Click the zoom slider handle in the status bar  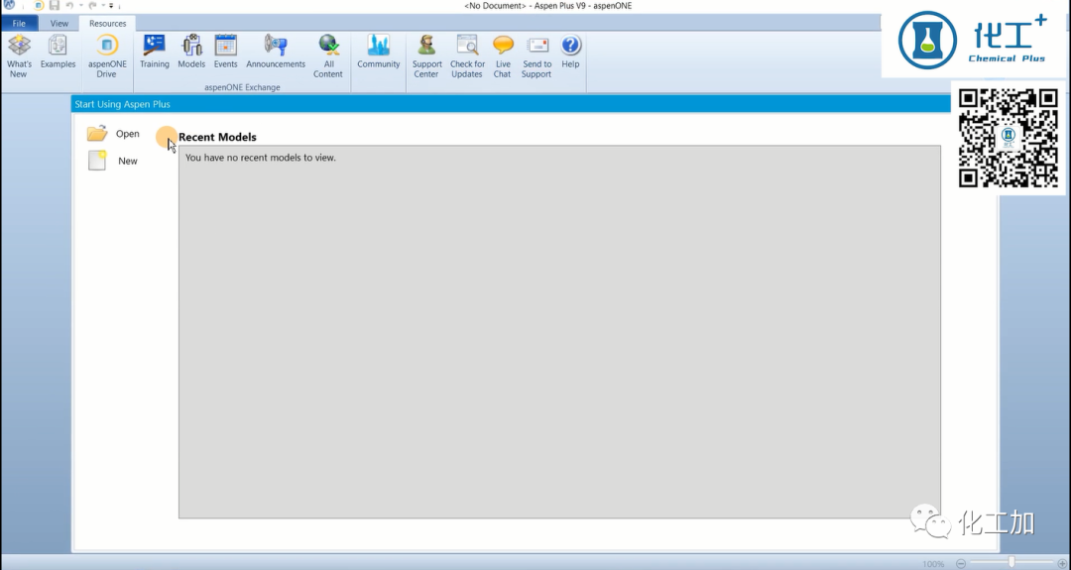click(1011, 563)
